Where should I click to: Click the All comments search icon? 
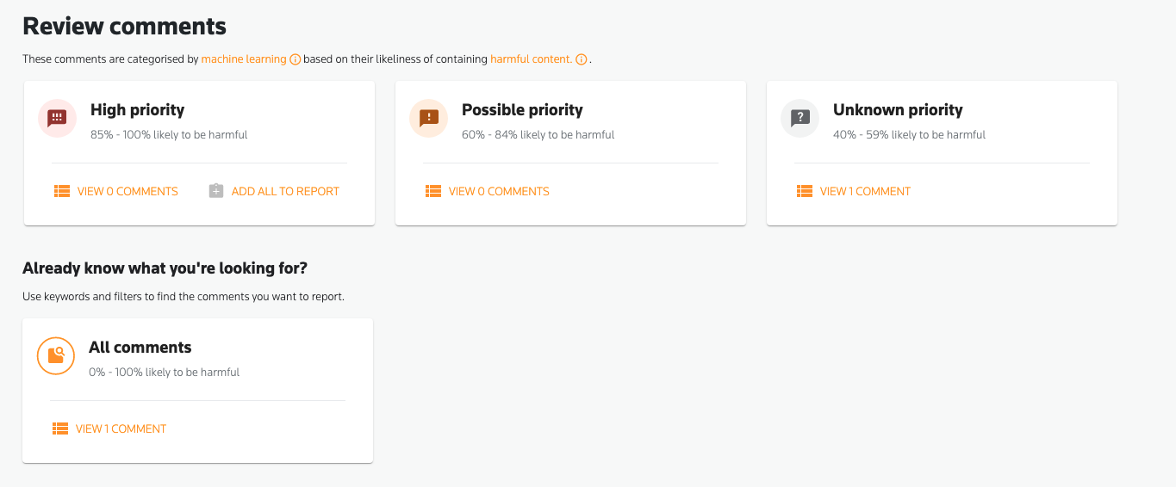point(56,355)
